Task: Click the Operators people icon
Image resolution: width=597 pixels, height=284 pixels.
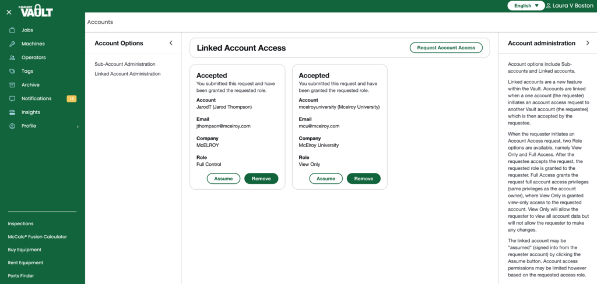Action: point(12,58)
